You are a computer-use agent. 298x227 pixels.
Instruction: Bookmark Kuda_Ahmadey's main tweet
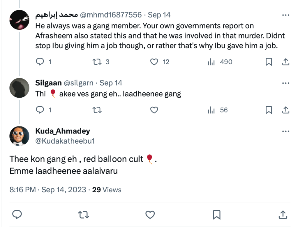[x=216, y=215]
